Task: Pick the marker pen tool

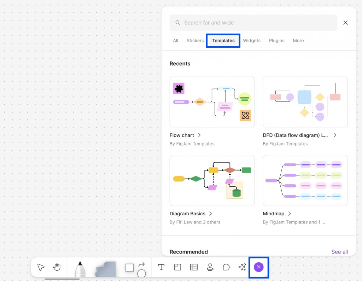Action: coord(80,269)
